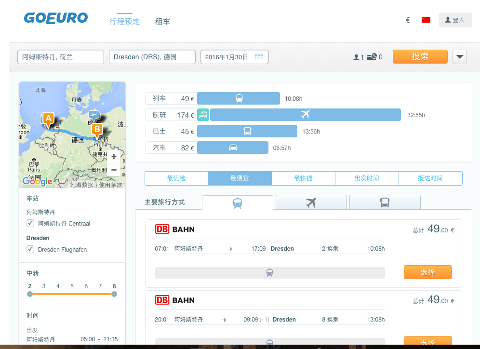Viewport: 480px width, 349px height.
Task: Click left handle of 中转 slider
Action: [30, 294]
